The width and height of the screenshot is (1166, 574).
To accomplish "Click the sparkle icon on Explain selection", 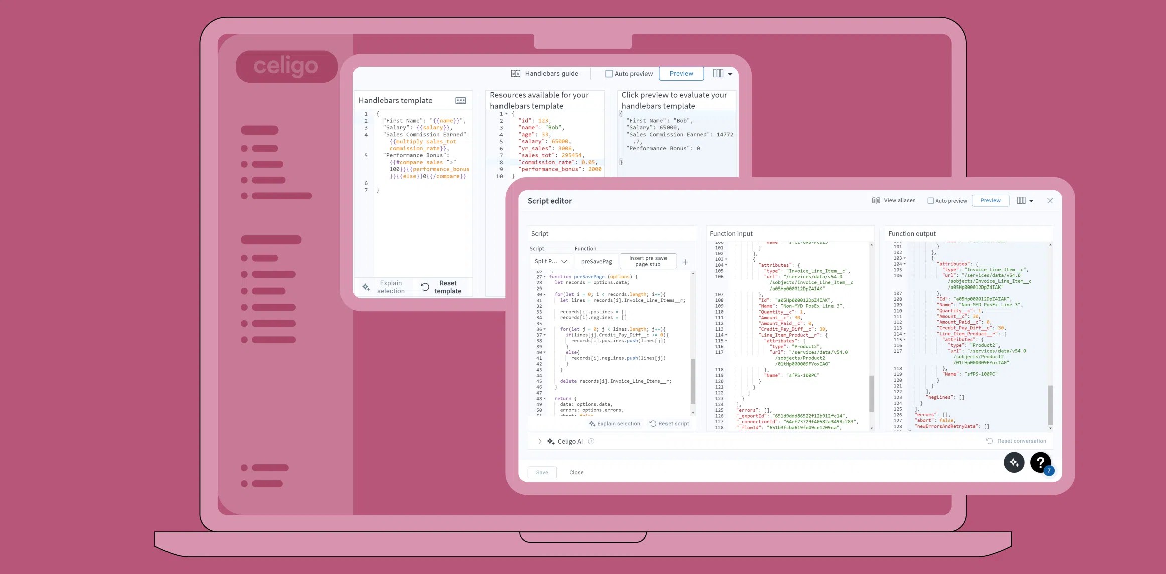I will 593,423.
